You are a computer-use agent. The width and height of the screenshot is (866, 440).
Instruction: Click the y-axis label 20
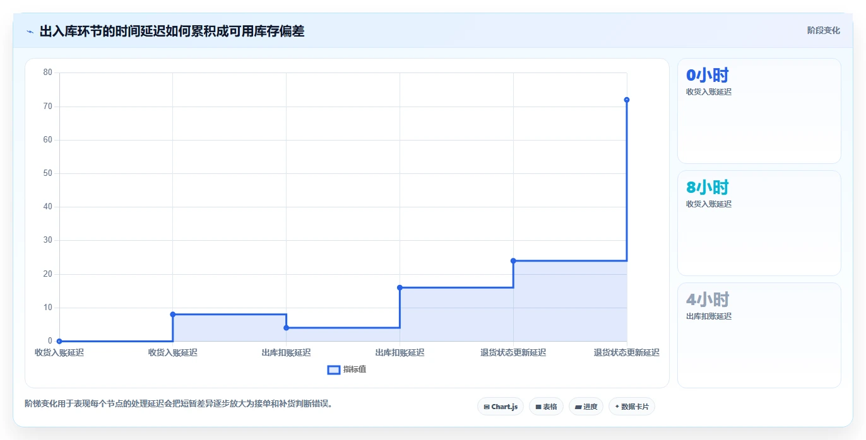48,274
